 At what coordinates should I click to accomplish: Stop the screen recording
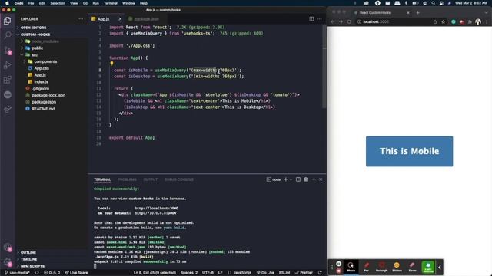pos(338,271)
